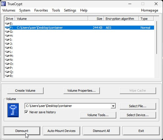
Task: Click the TrueCrypt logo in Volume section
Action: point(13,110)
